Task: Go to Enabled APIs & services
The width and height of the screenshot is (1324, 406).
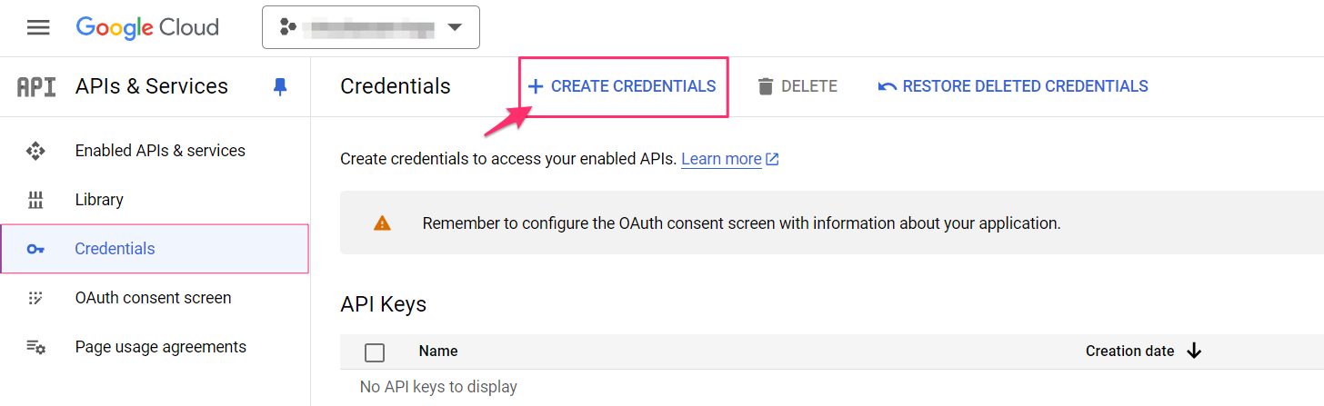Action: [160, 151]
